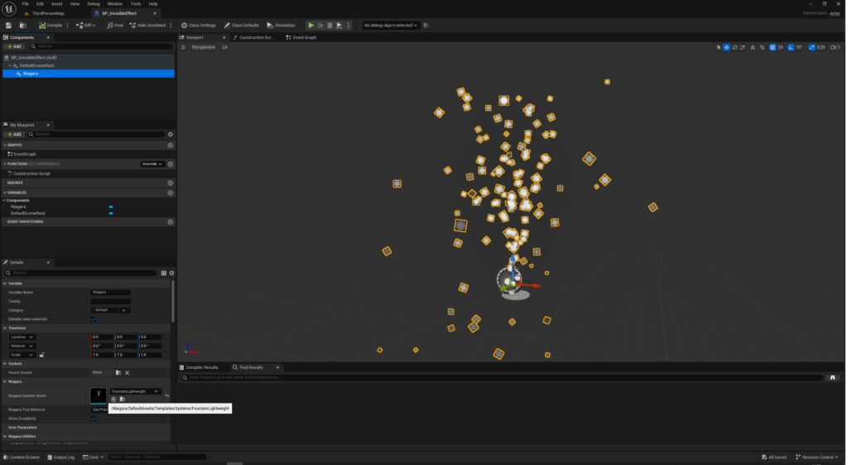Image resolution: width=848 pixels, height=465 pixels.
Task: Open the viewport options hamburger menu
Action: (x=183, y=47)
